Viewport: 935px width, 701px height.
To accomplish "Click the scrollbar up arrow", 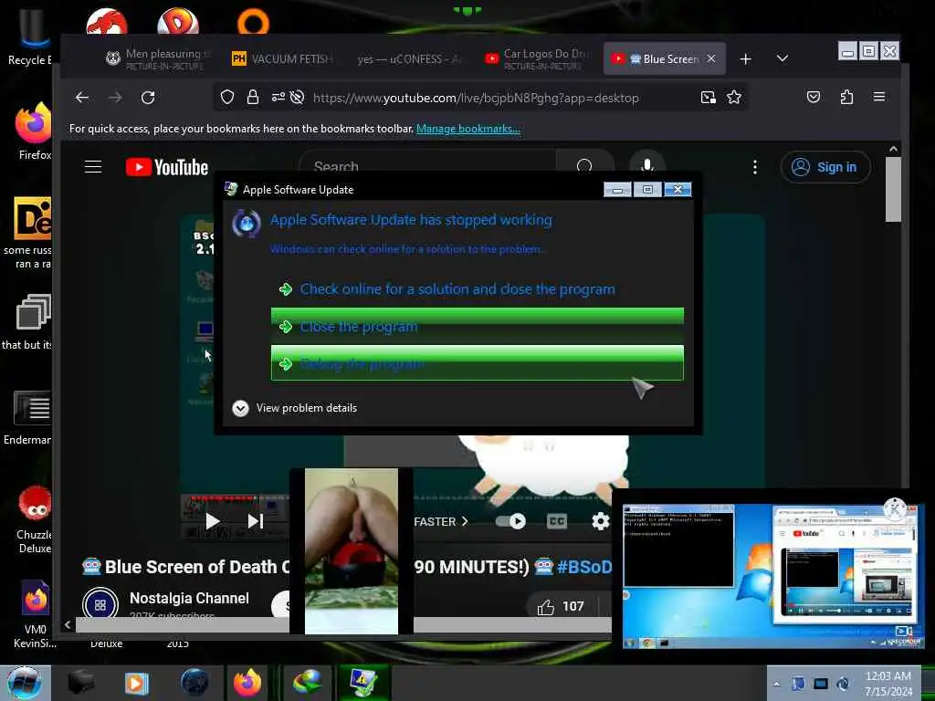I will (x=893, y=149).
